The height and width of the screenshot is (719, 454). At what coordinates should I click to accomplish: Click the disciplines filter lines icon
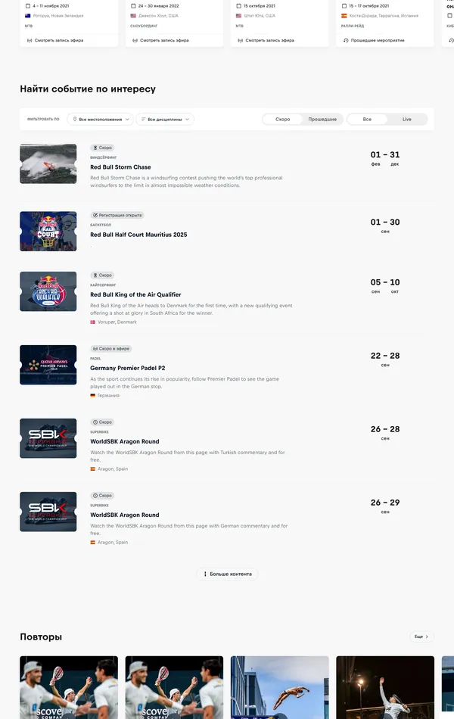click(x=144, y=120)
